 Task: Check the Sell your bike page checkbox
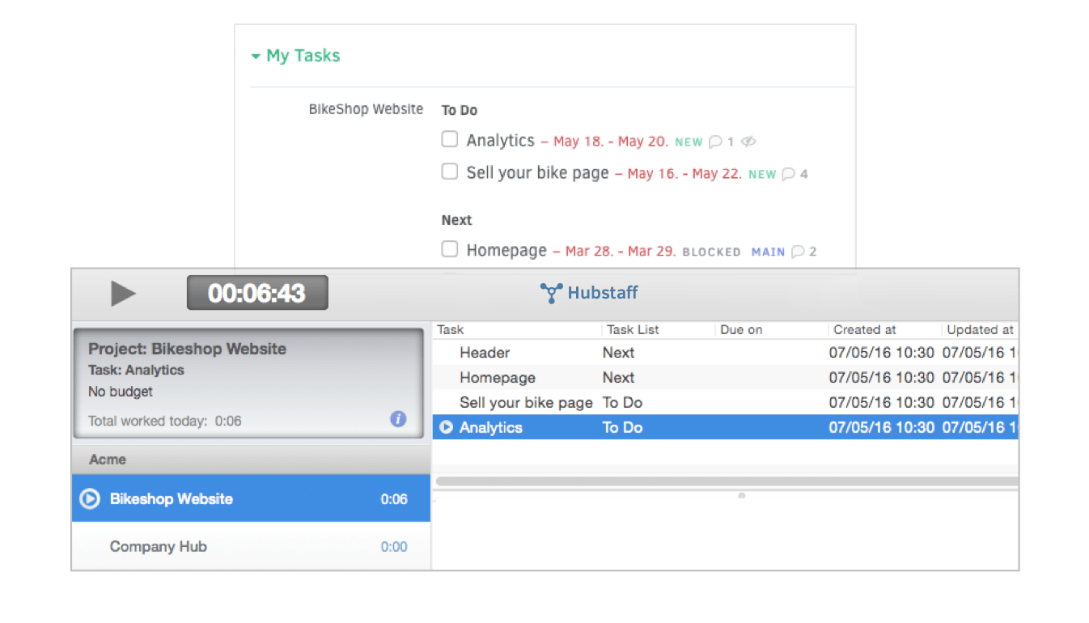450,172
